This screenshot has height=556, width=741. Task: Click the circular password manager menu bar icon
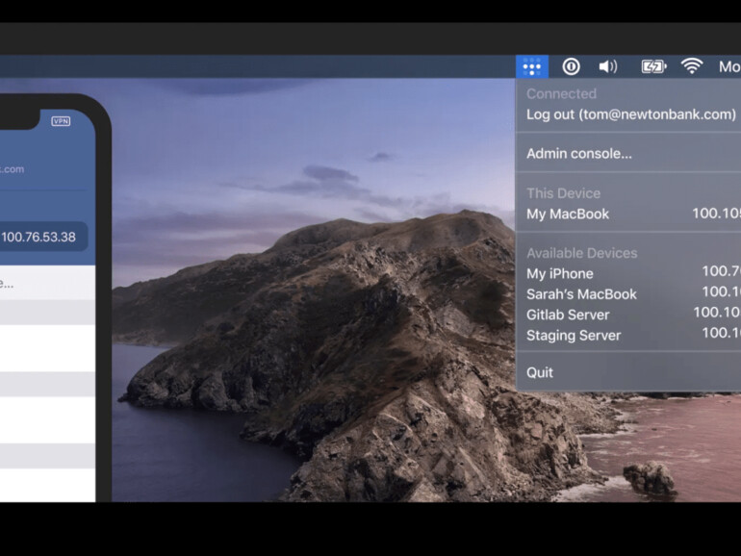571,66
